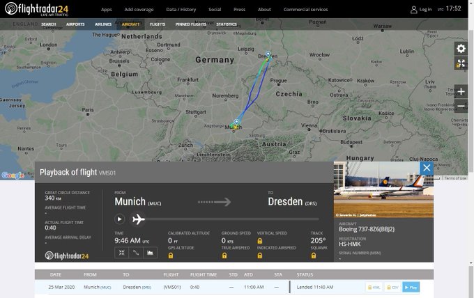Select the Airlines tab
This screenshot has height=298, width=474.
coord(103,24)
